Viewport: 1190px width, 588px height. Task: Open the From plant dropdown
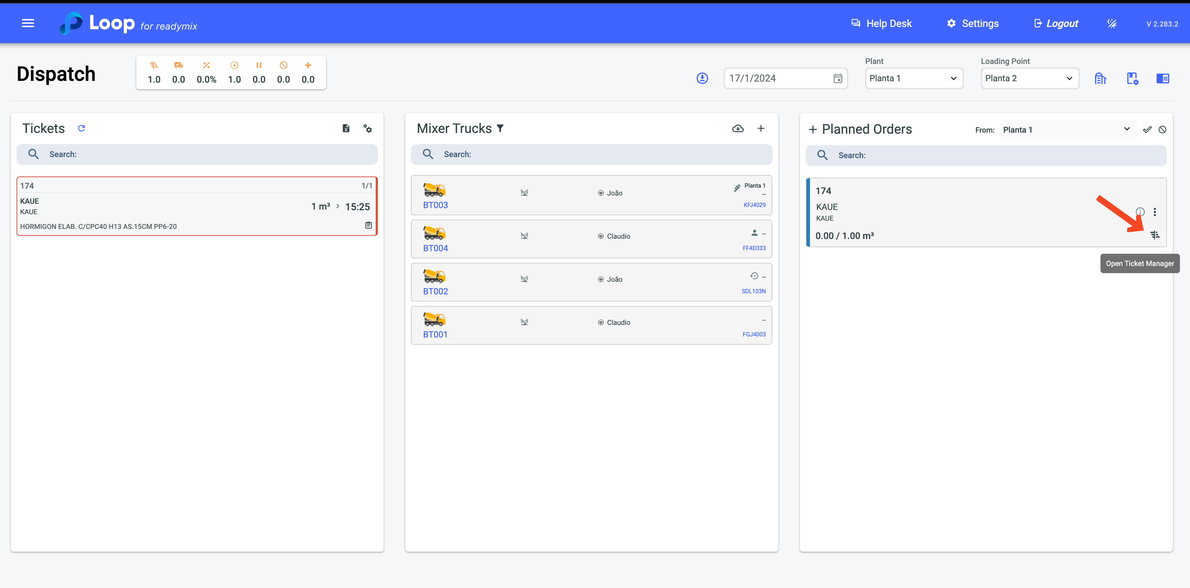pos(1067,130)
